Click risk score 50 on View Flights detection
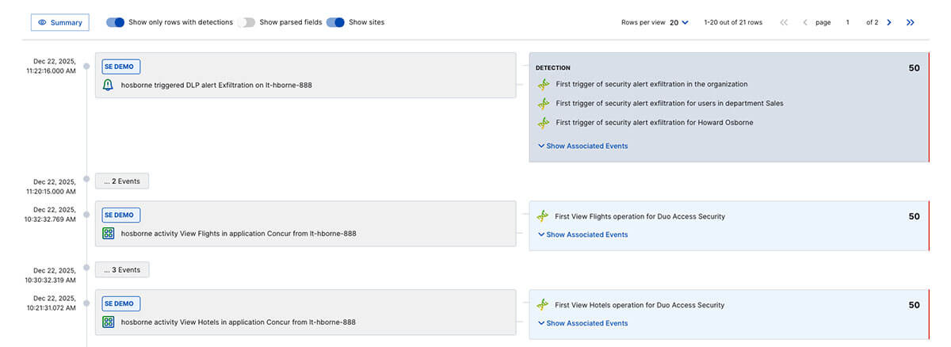Viewport: 951px width, 347px height. tap(914, 216)
